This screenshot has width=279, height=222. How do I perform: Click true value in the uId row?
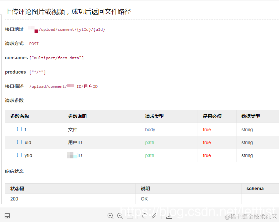207,142
